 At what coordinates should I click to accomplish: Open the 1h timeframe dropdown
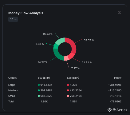[x=13, y=19]
